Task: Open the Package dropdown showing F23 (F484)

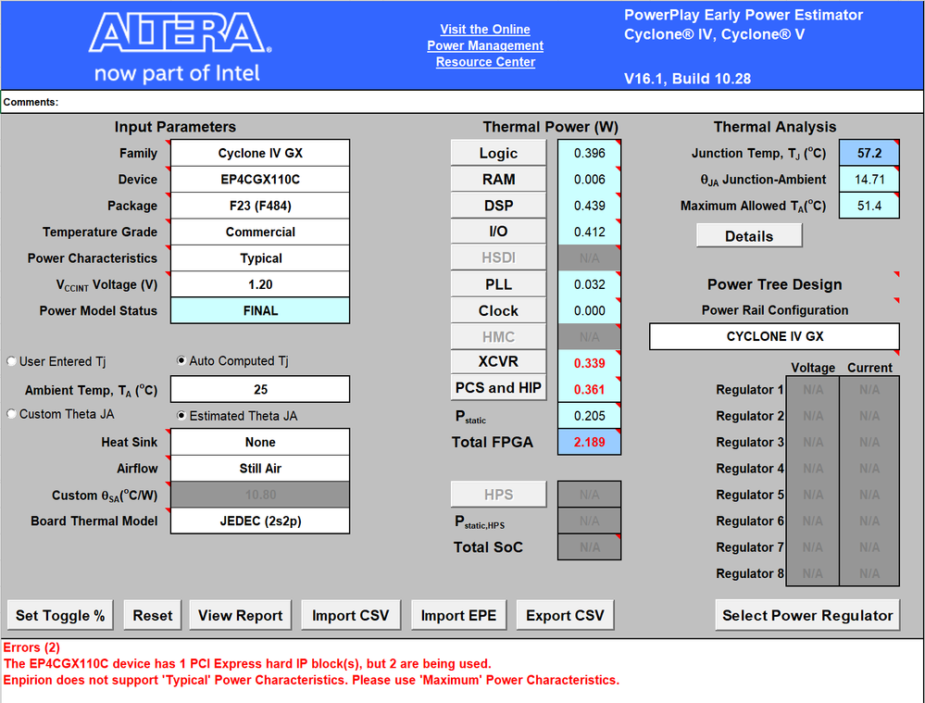Action: [x=260, y=206]
